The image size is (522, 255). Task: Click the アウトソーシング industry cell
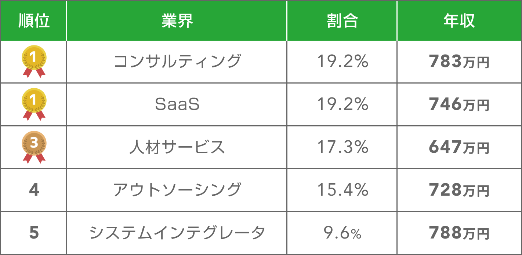point(177,190)
